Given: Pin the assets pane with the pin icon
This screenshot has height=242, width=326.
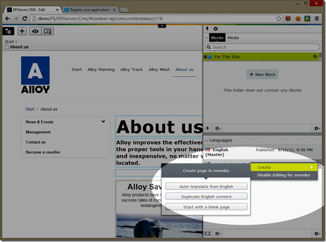Looking at the screenshot, I should 207,29.
